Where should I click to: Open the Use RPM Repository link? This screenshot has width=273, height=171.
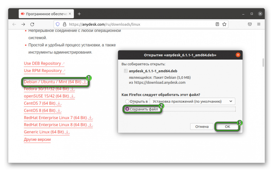pyautogui.click(x=44, y=71)
